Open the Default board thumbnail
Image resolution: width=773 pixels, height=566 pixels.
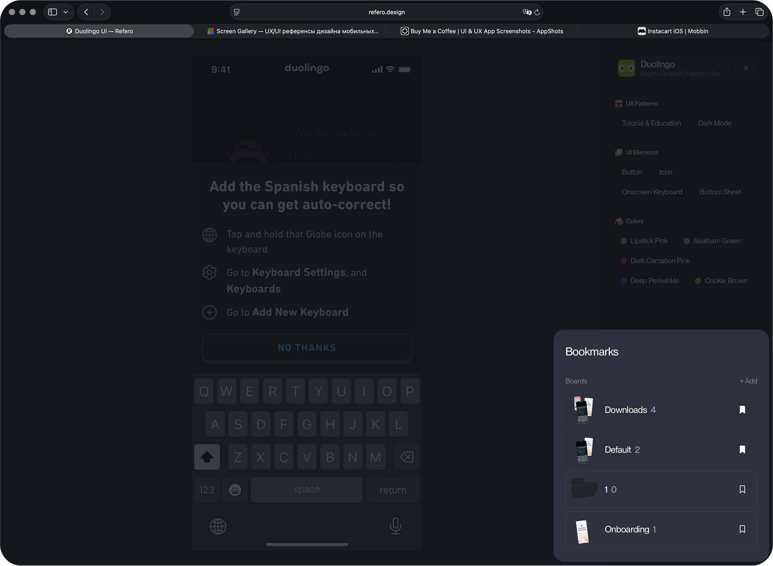[583, 450]
